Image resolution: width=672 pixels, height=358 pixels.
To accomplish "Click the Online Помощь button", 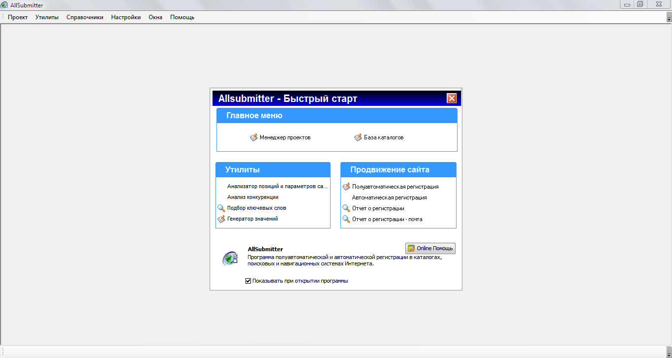I will click(x=430, y=248).
